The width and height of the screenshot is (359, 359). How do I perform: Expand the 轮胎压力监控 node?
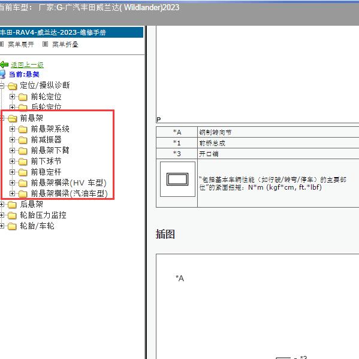point(2,215)
